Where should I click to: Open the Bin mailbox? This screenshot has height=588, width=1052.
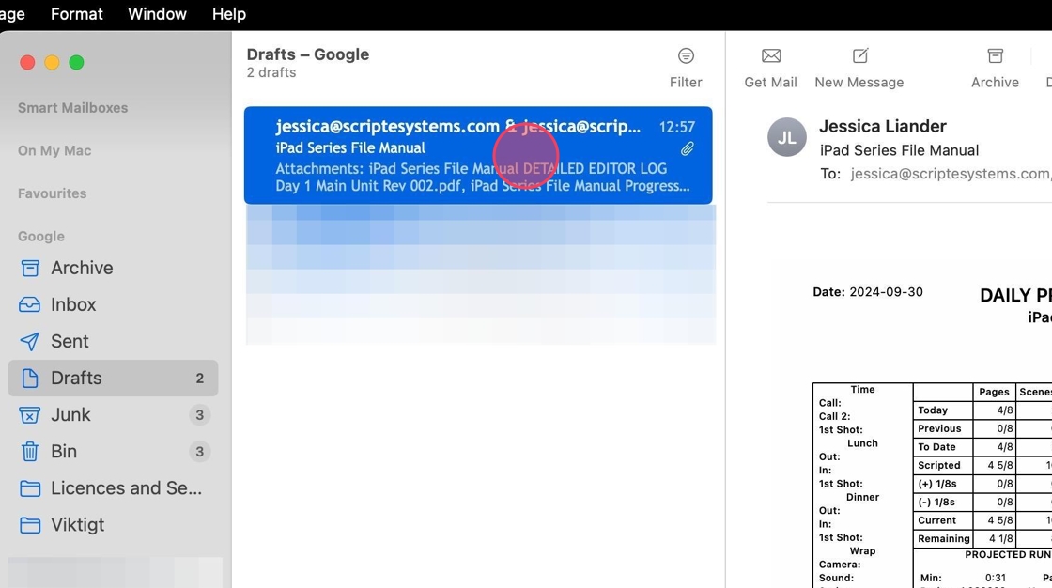[113, 451]
